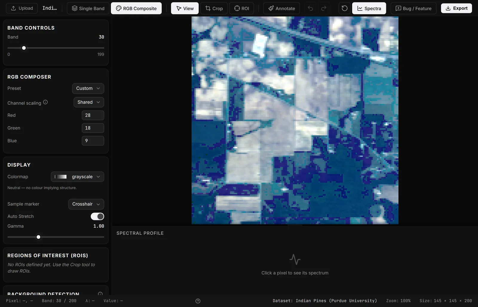Activate the View tool
The image size is (478, 307).
[185, 8]
